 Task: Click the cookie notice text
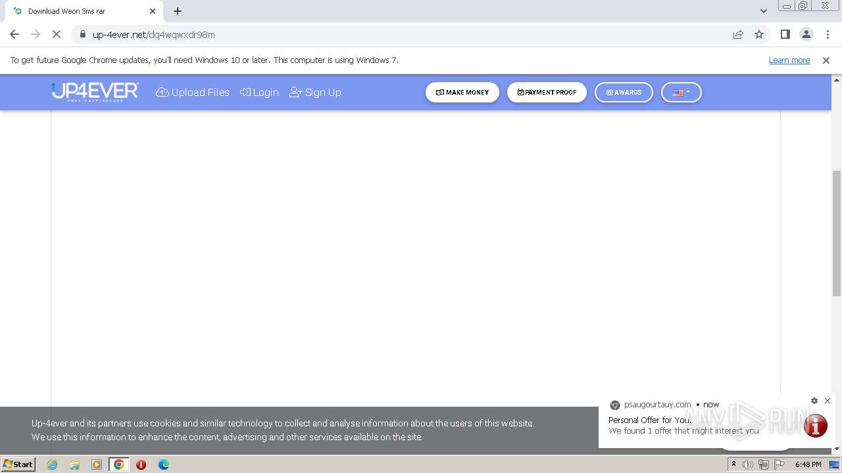pyautogui.click(x=283, y=430)
